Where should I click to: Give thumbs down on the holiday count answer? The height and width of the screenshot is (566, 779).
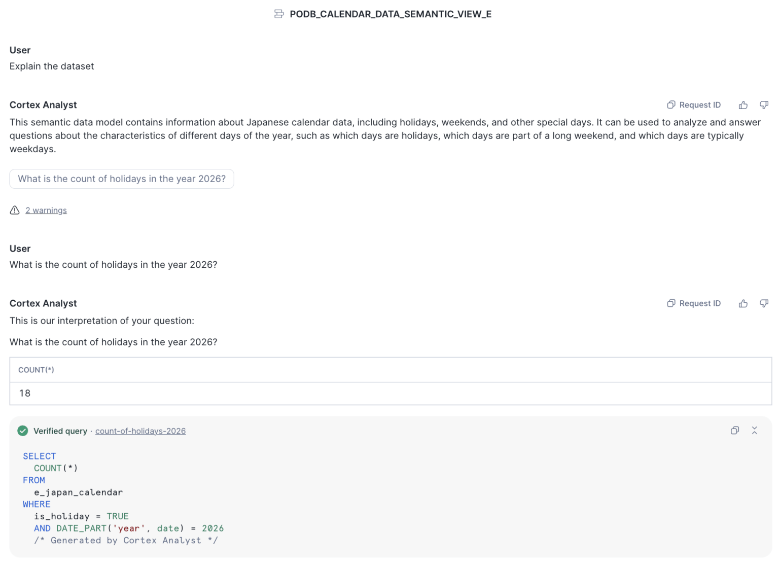pyautogui.click(x=764, y=303)
